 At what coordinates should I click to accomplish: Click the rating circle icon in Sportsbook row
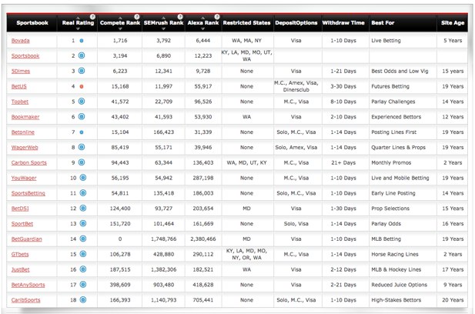coord(82,55)
